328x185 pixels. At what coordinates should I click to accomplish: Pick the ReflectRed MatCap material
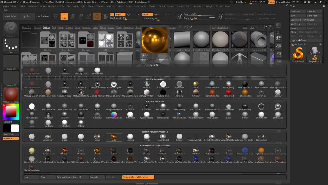(228, 93)
